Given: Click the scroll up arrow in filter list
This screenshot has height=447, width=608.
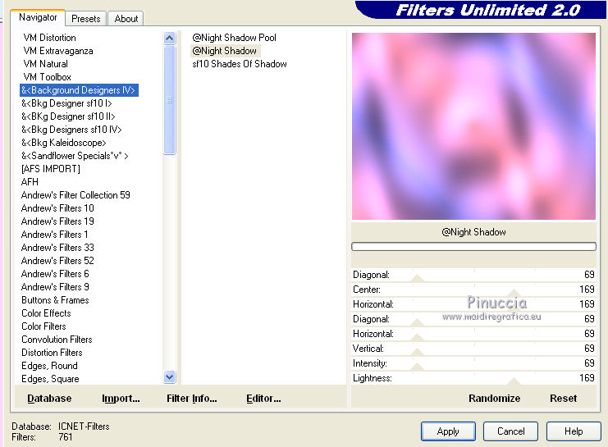Looking at the screenshot, I should (170, 38).
